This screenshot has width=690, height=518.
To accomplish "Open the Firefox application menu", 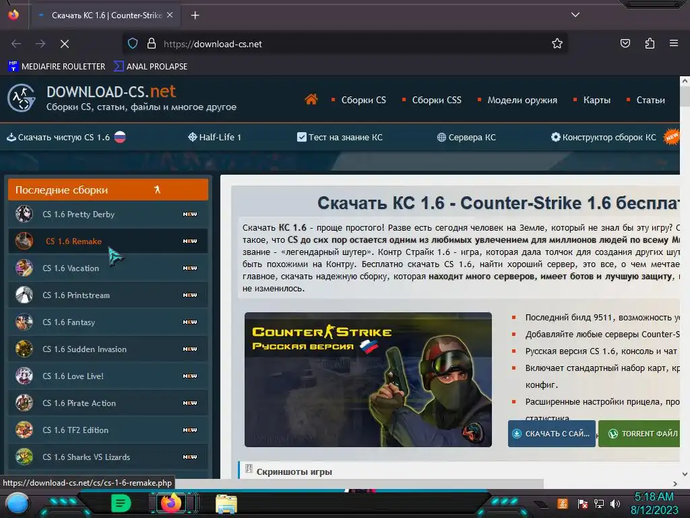I will (674, 43).
